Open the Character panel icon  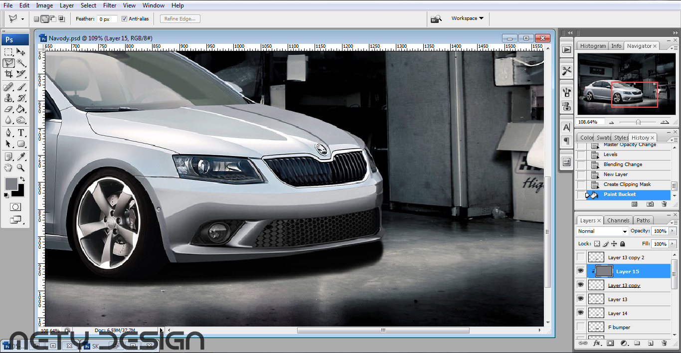point(566,128)
